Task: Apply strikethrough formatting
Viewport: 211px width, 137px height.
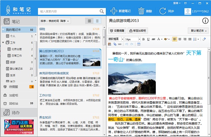Action: coord(153,39)
